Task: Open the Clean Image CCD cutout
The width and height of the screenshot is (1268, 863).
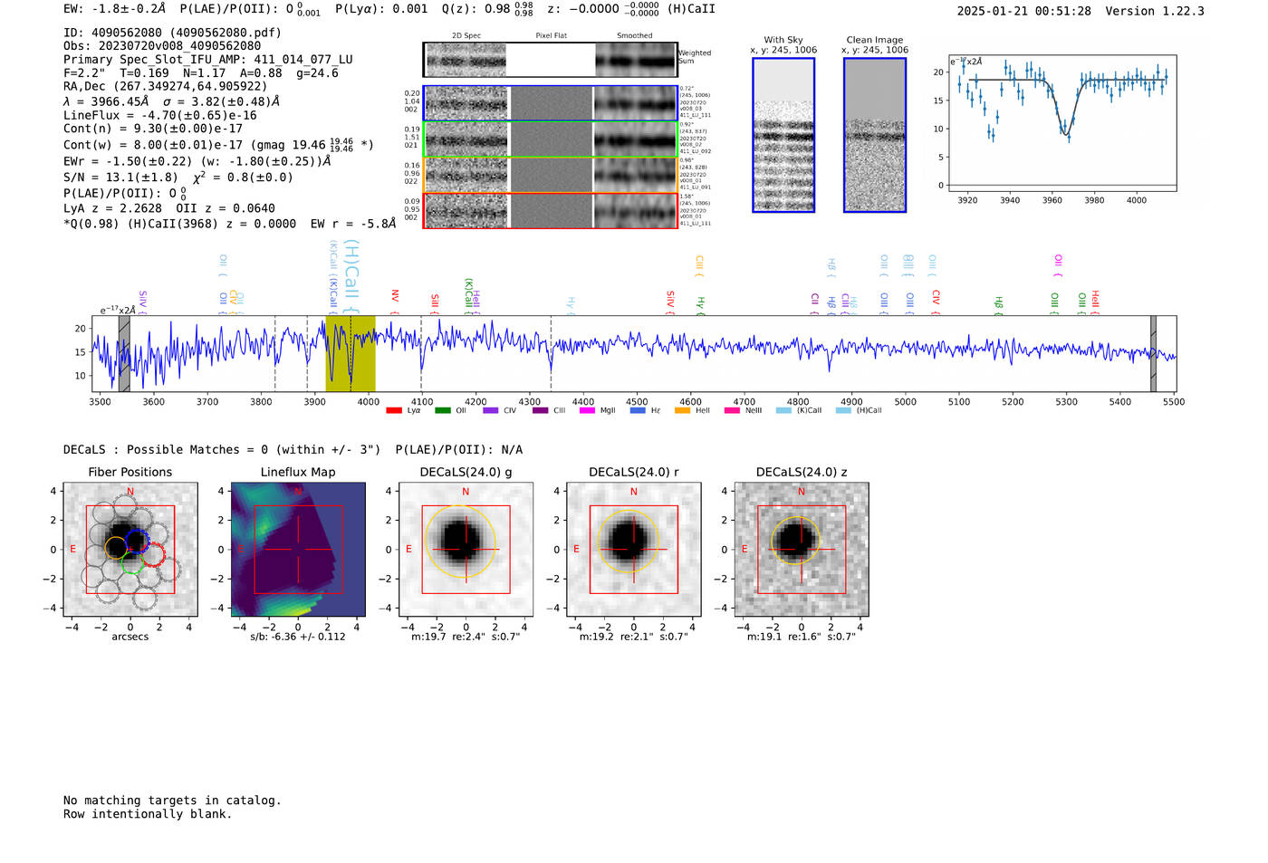Action: [x=875, y=135]
